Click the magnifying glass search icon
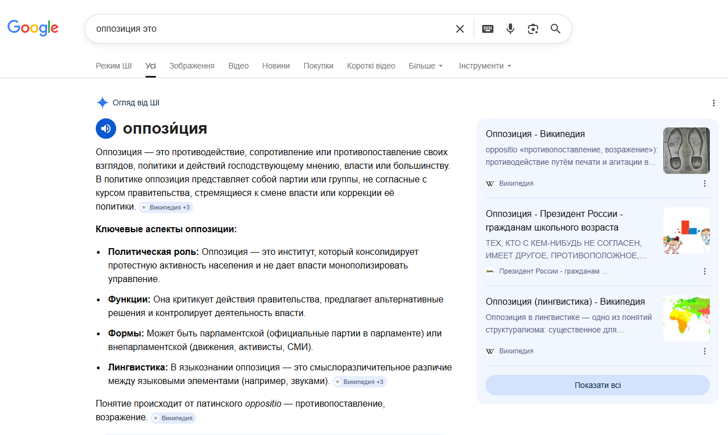This screenshot has width=728, height=435. (555, 29)
